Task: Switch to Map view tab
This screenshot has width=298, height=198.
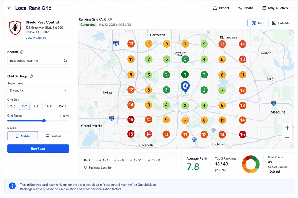Action: (x=258, y=23)
